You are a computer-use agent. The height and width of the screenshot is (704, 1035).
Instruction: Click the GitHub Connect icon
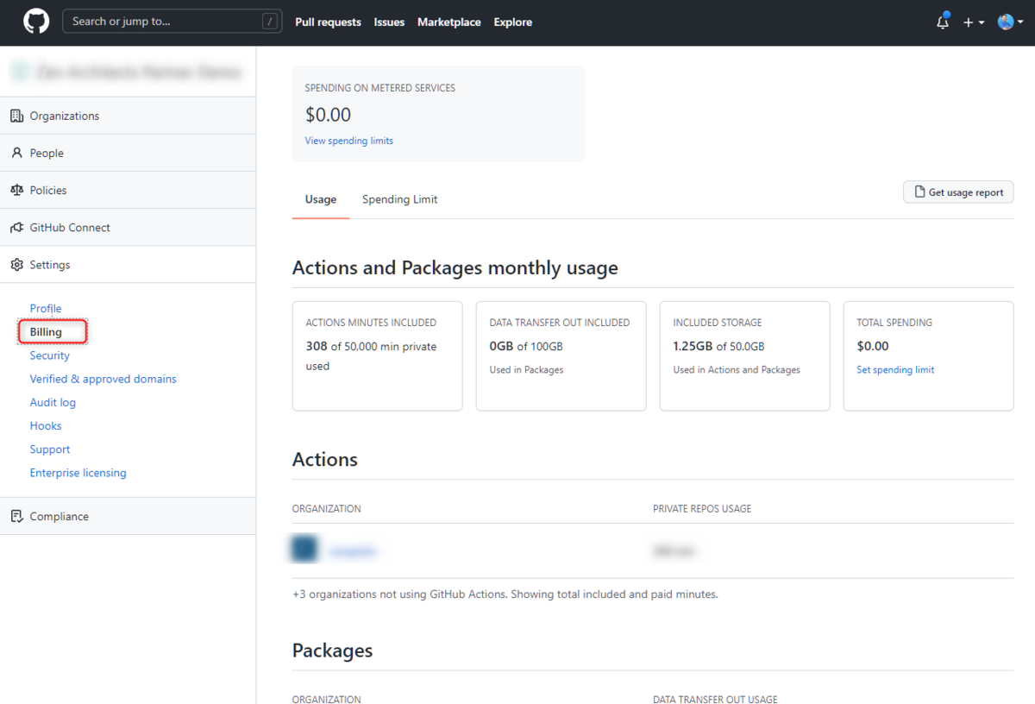click(16, 227)
